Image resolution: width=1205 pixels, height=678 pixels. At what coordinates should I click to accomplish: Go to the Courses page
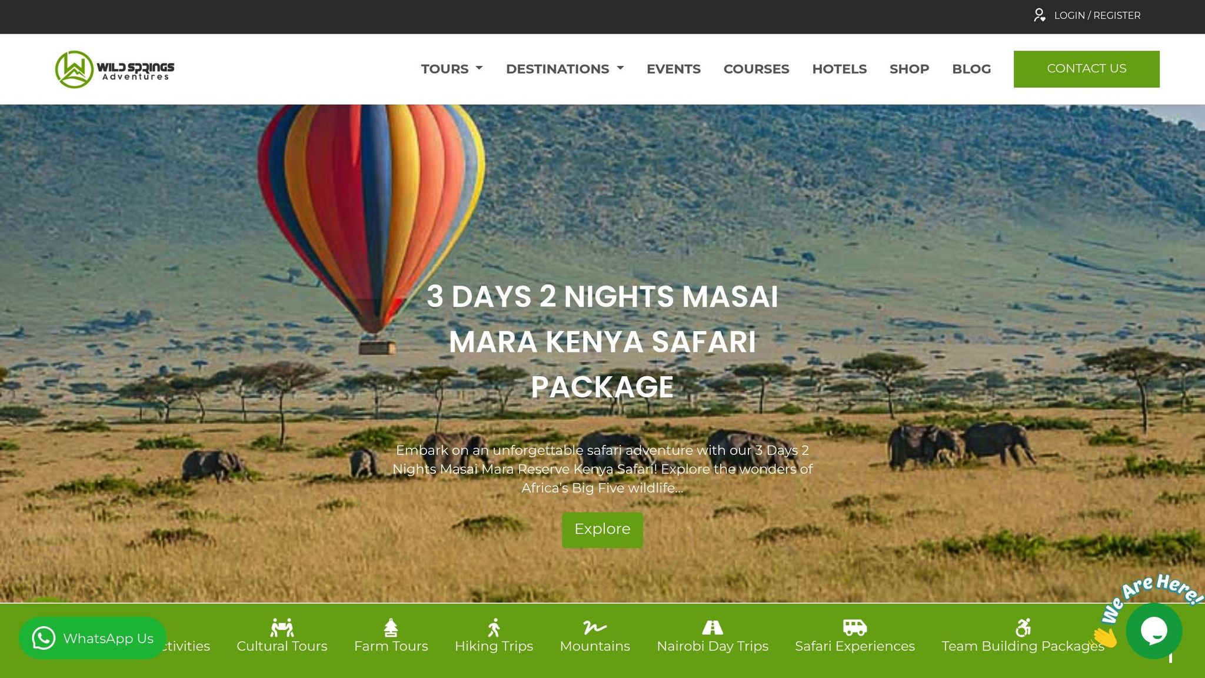click(756, 69)
